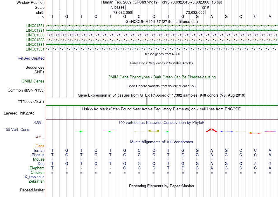
Task: Select the Dog species row label
Action: click(x=41, y=164)
